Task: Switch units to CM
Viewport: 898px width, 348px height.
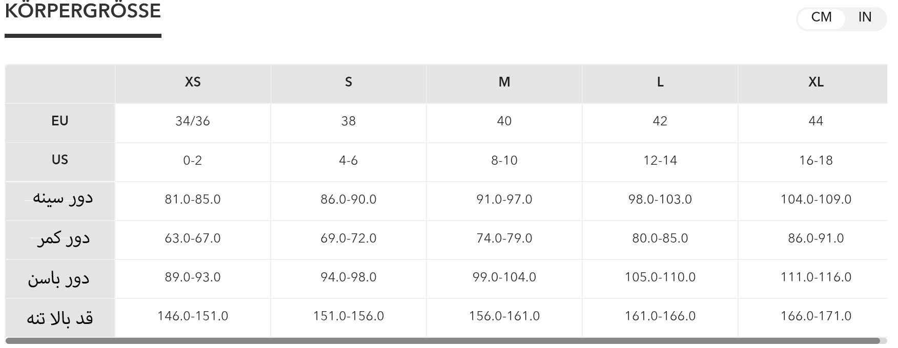Action: pos(821,17)
